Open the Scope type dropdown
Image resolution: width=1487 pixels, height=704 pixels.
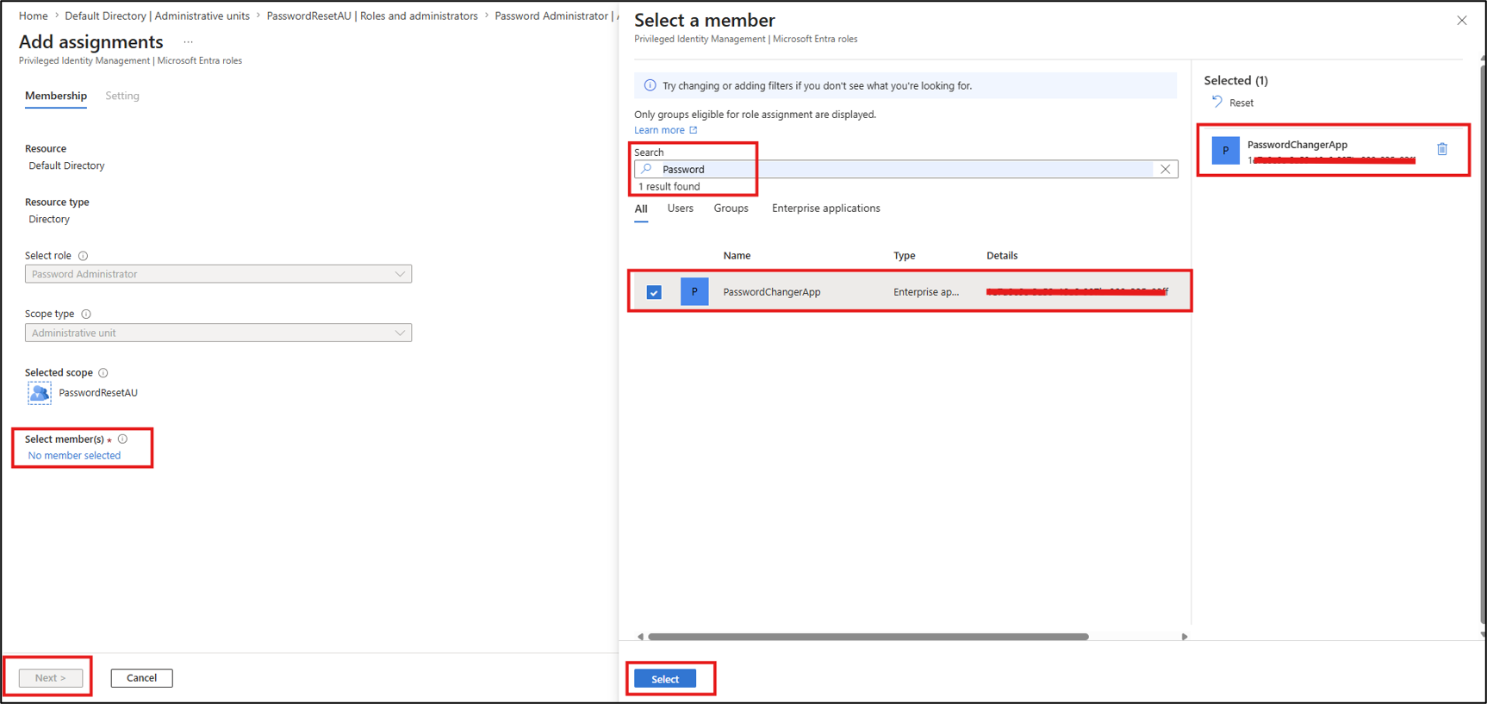218,333
